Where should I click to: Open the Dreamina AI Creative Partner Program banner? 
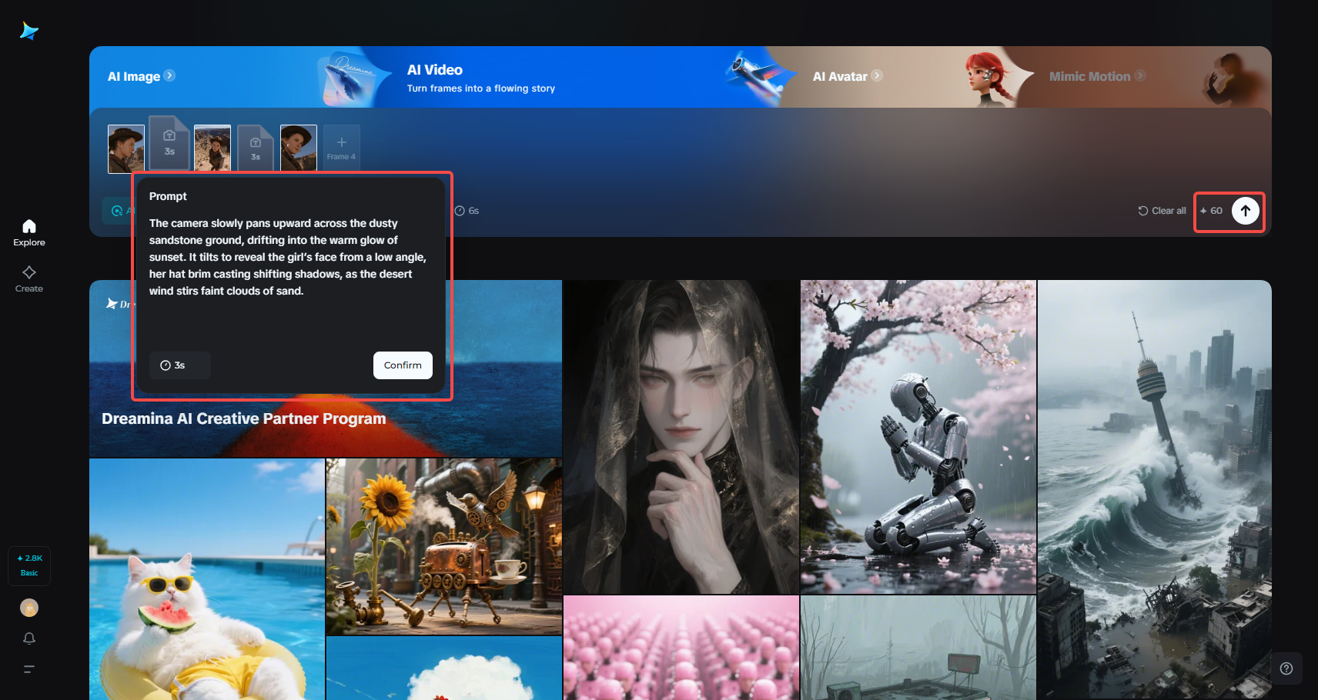[x=326, y=368]
